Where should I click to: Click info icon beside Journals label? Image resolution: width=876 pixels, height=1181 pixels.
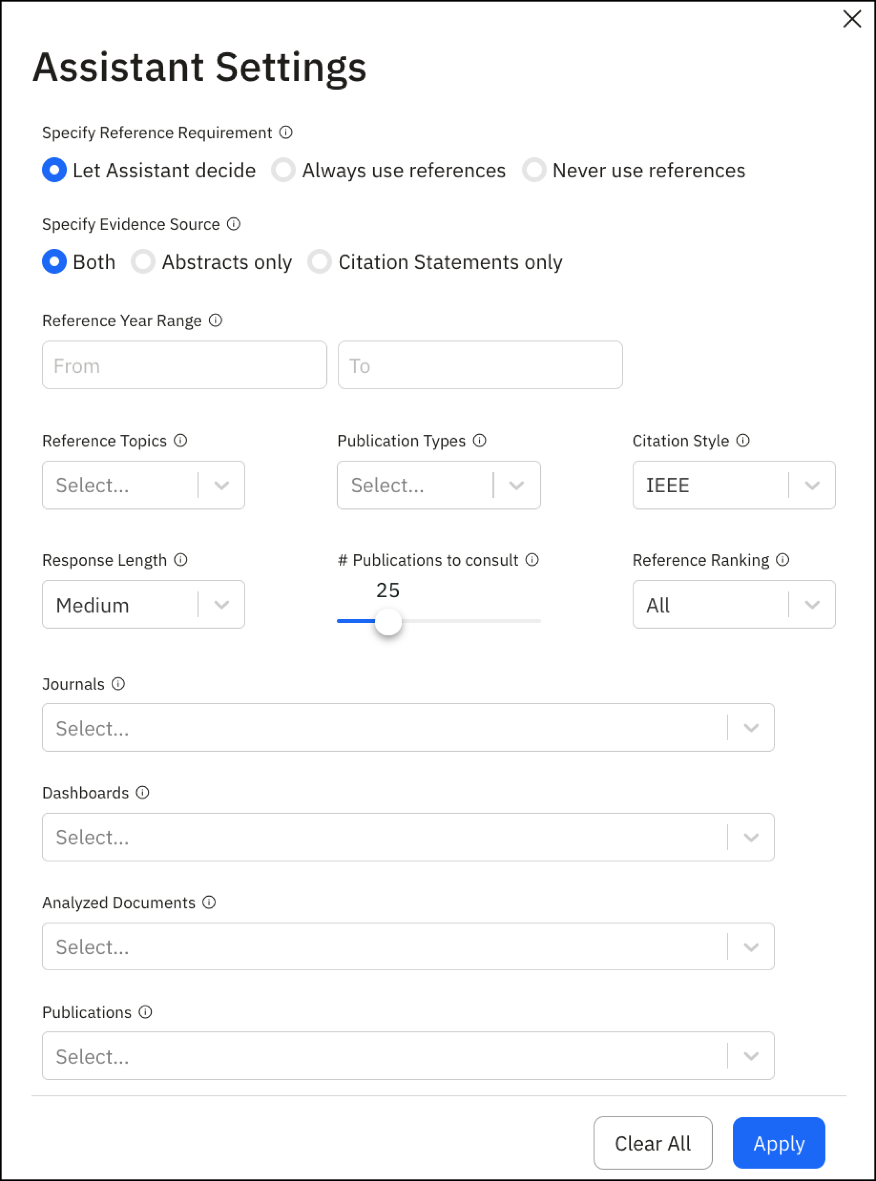[x=118, y=684]
